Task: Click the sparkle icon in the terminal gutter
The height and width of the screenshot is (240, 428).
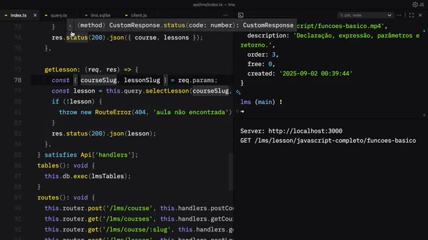Action: (x=238, y=92)
